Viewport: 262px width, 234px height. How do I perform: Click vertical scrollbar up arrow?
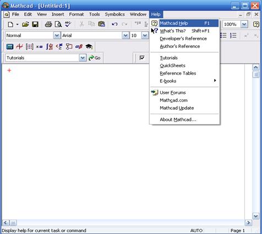tap(256, 68)
